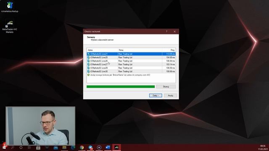Screen dimensions: 269x151
Task: Open the blue document app on taskbar
Action: pos(108,147)
